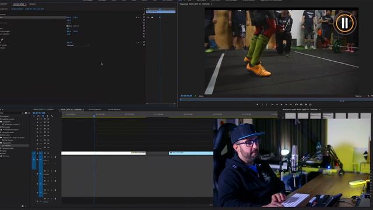Select the Opacity pen mask tool
373x210 pixels.
coord(2,40)
